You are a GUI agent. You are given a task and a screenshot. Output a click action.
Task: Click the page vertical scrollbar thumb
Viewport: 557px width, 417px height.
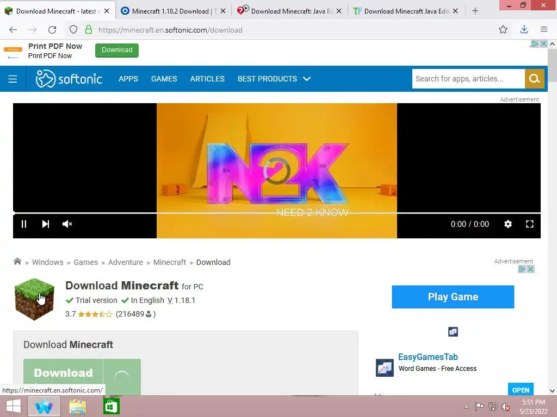[552, 66]
